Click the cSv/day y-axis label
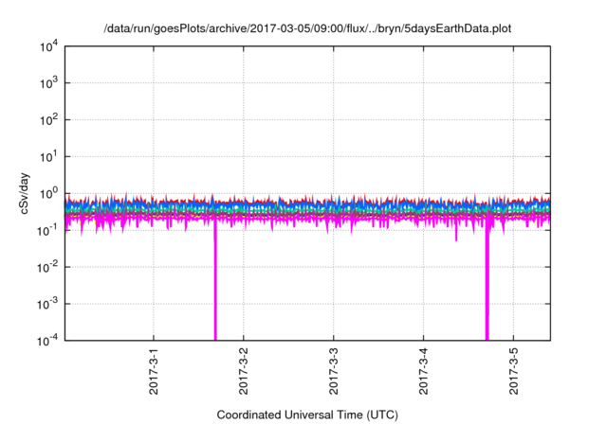This screenshot has height=424, width=607. (25, 194)
